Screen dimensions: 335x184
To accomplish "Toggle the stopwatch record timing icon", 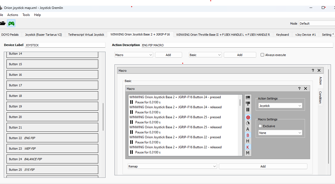I will pyautogui.click(x=248, y=123).
